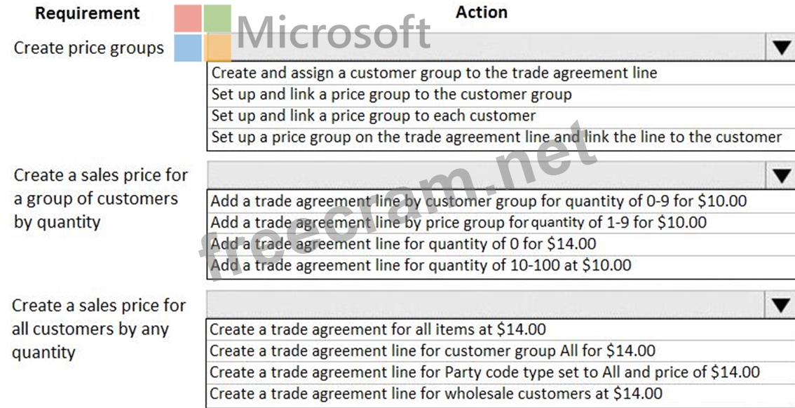Pick trade agreement line quantity 10-100 at $10.00

[421, 265]
